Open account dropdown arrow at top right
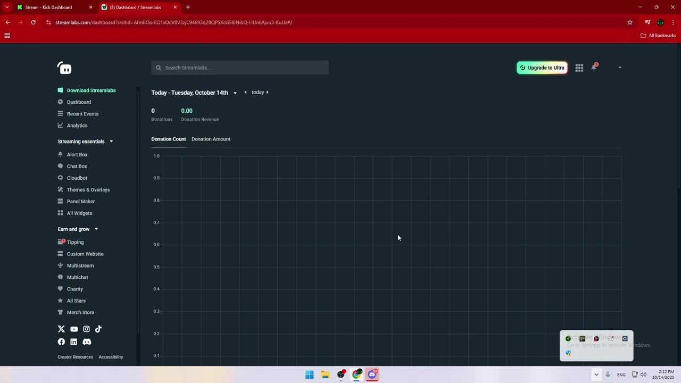The image size is (681, 383). tap(620, 68)
